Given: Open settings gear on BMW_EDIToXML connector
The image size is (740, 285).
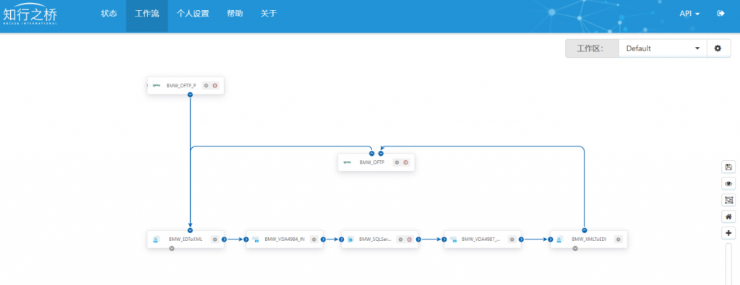Looking at the screenshot, I should point(215,240).
